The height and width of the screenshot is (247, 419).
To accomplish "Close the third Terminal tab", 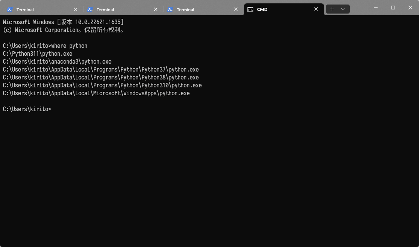I will [236, 9].
